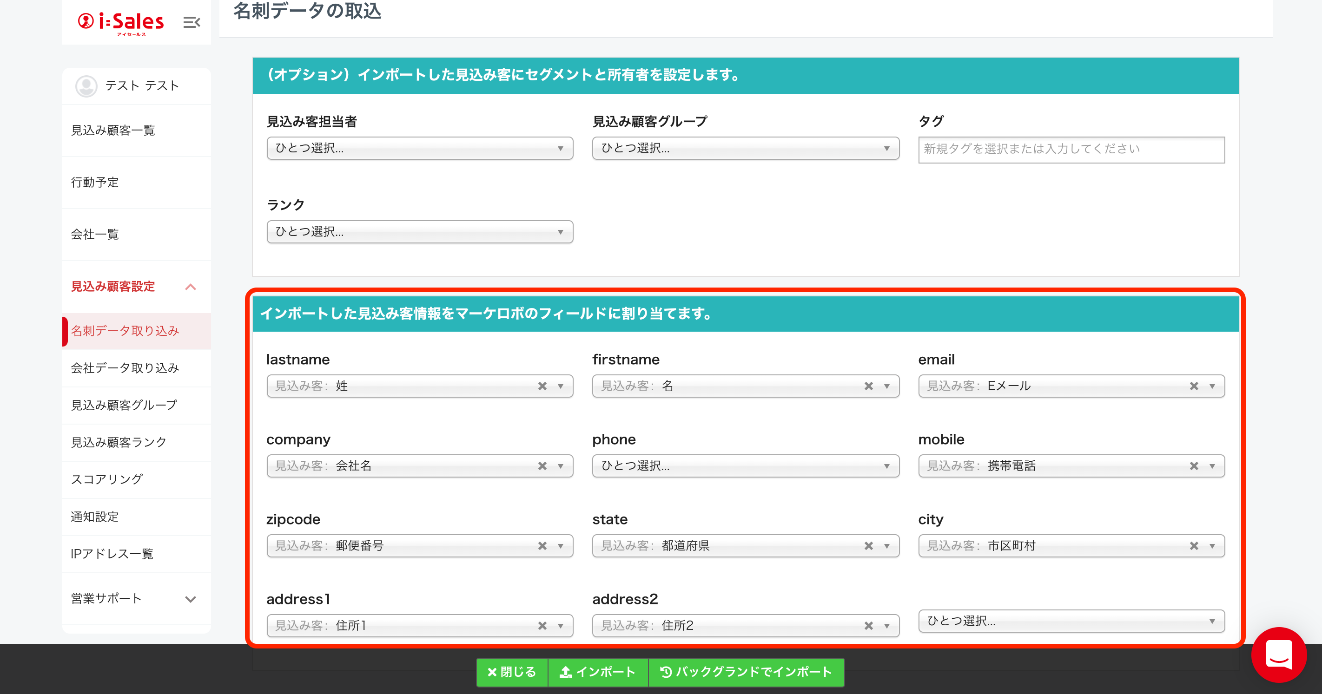Viewport: 1322px width, 694px height.
Task: Clear the firstname mapping with X
Action: (x=868, y=386)
